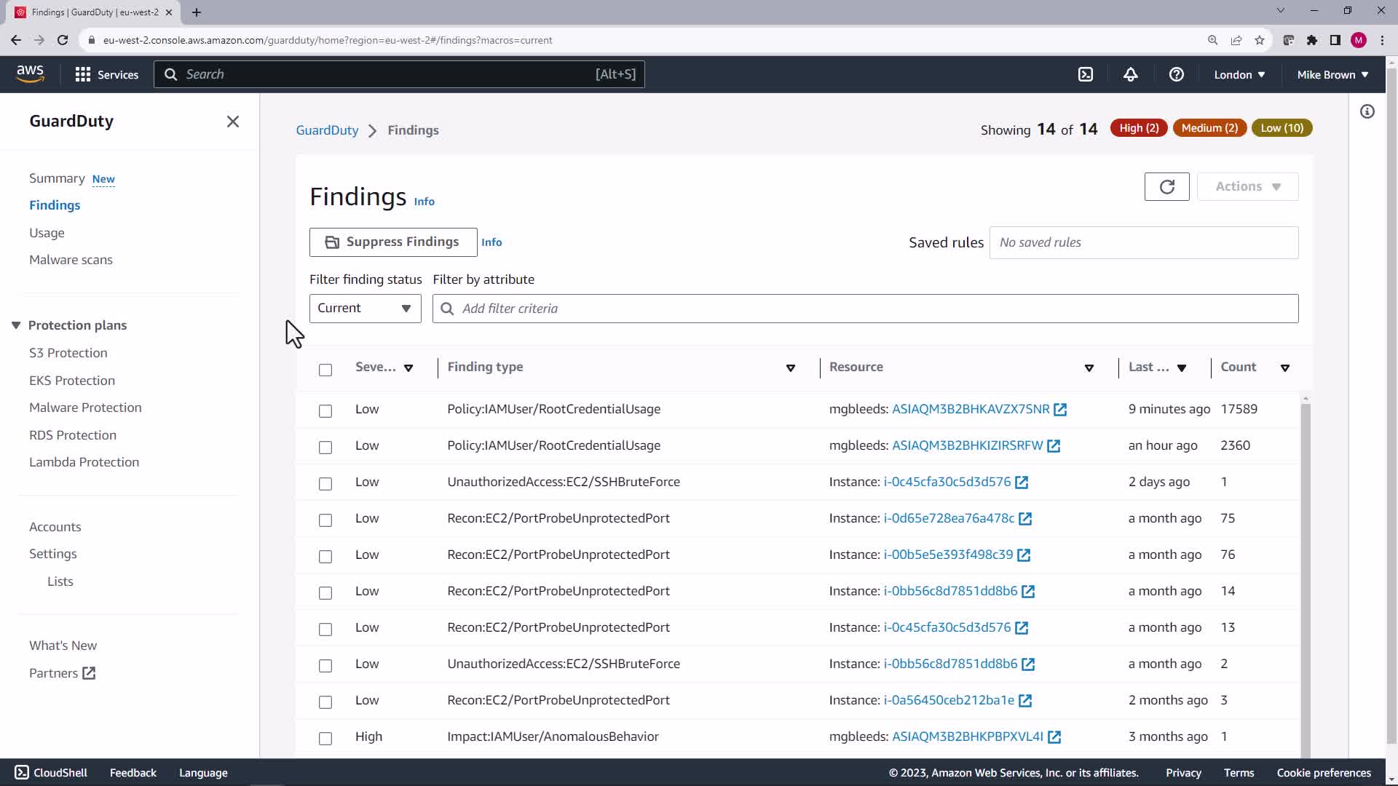Screen dimensions: 1398x786
Task: Expand the London region selector
Action: click(1239, 74)
